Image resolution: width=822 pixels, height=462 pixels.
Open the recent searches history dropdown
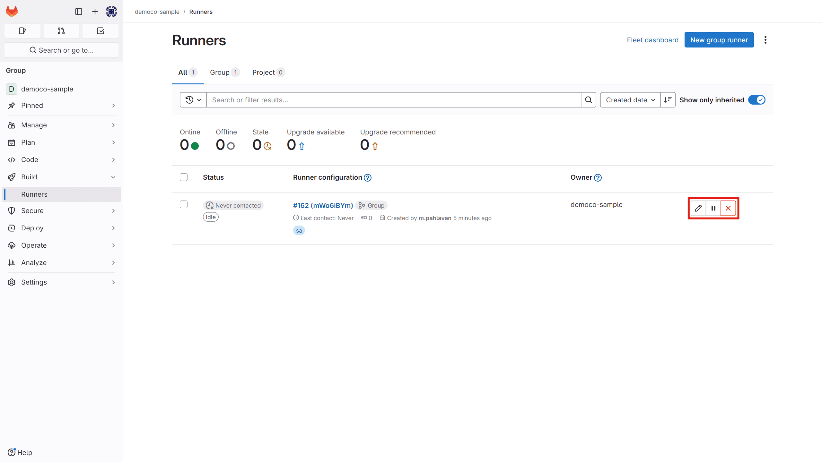[x=193, y=100]
